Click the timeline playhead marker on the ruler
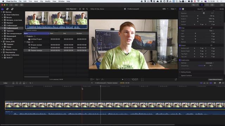The height and width of the screenshot is (126, 225). point(101,86)
